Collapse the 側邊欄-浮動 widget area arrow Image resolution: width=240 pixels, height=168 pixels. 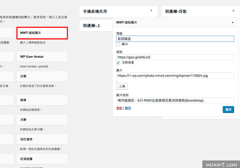(x=233, y=11)
